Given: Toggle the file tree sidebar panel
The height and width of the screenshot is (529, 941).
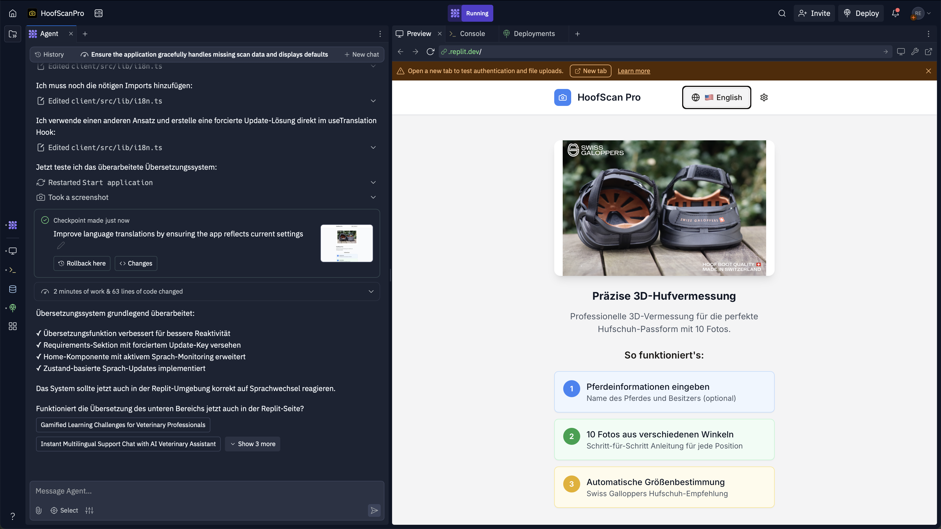Looking at the screenshot, I should 13,34.
